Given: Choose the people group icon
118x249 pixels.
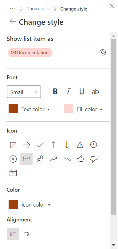Looking at the screenshot, I should tap(40, 159).
